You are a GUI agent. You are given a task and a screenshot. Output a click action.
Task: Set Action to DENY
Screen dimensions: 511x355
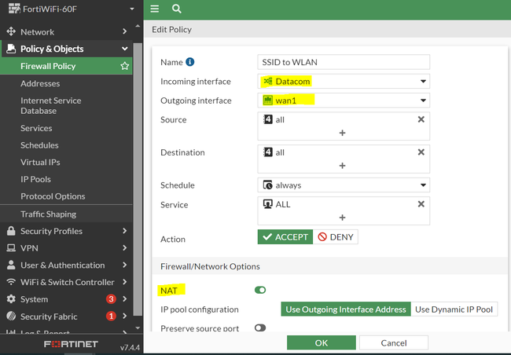[336, 236]
